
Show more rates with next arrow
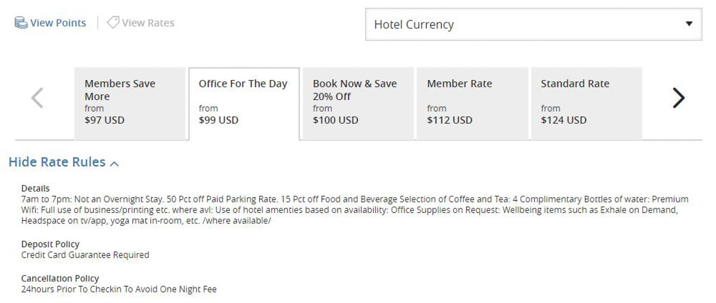tap(678, 98)
